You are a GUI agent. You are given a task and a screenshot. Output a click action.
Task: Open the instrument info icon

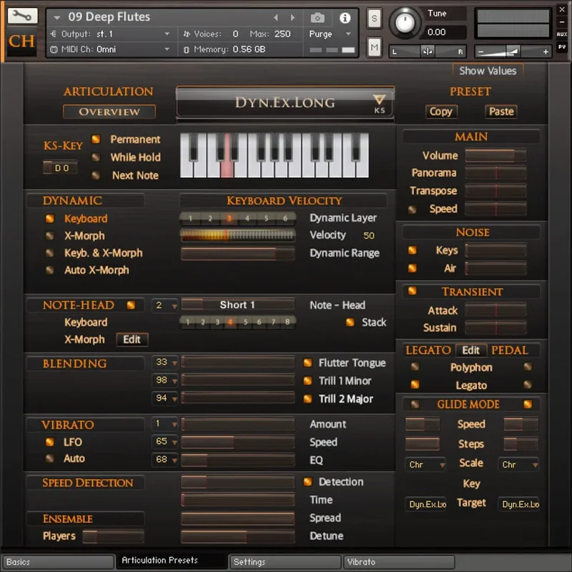click(345, 17)
